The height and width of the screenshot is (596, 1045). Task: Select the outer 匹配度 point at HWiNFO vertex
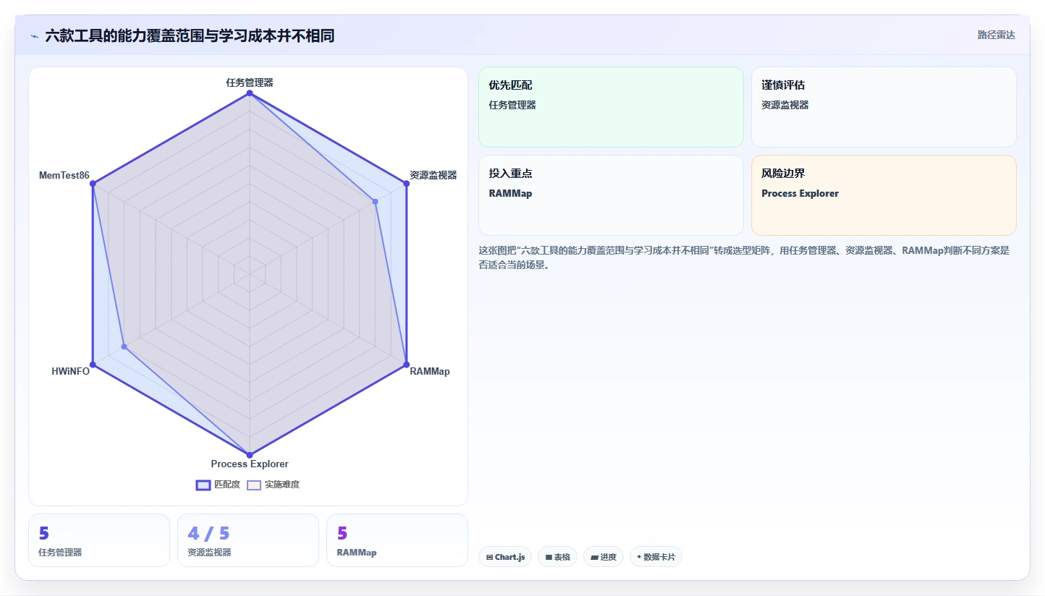point(93,365)
